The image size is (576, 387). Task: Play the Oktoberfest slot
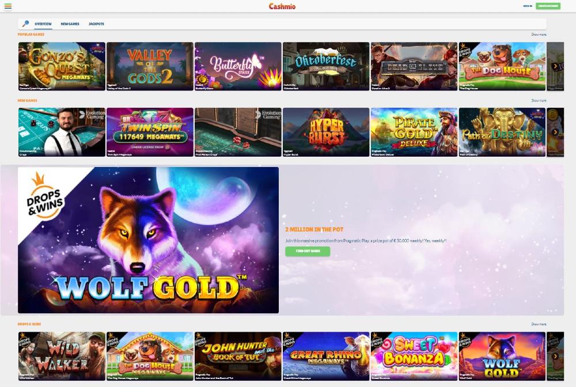pyautogui.click(x=326, y=66)
